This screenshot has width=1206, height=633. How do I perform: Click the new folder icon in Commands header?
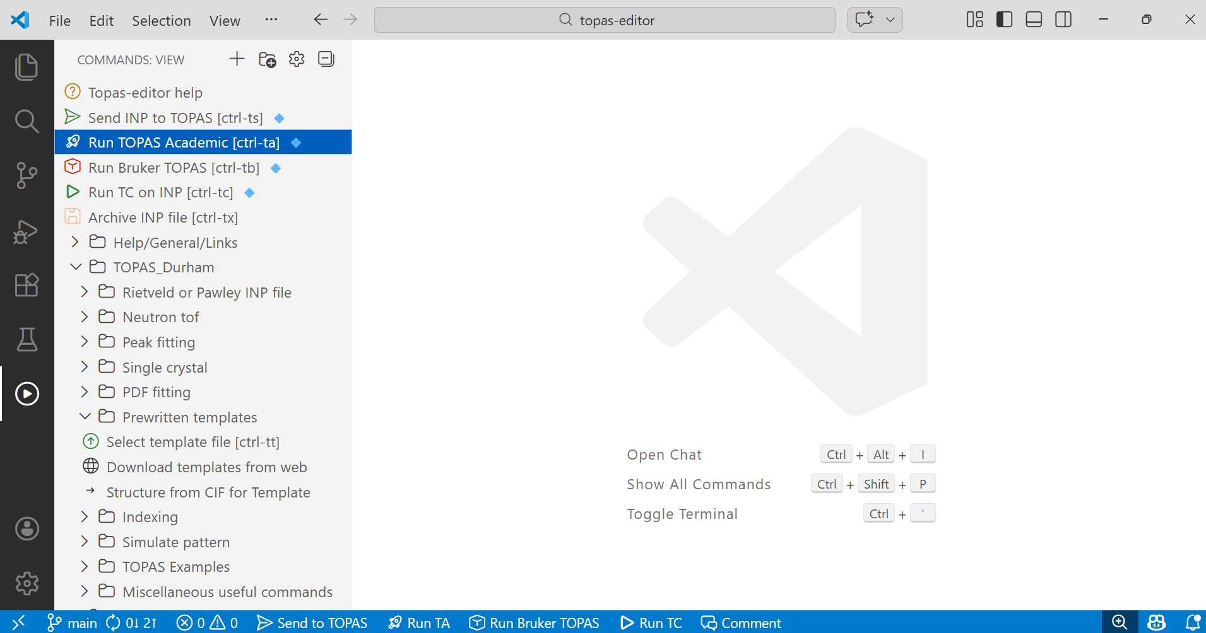click(x=267, y=59)
